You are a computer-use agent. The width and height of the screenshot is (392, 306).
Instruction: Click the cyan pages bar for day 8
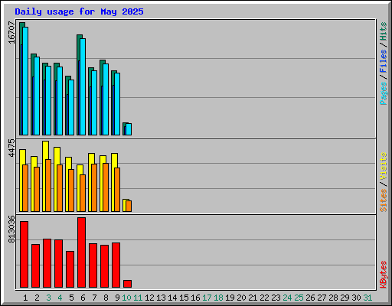pyautogui.click(x=106, y=99)
